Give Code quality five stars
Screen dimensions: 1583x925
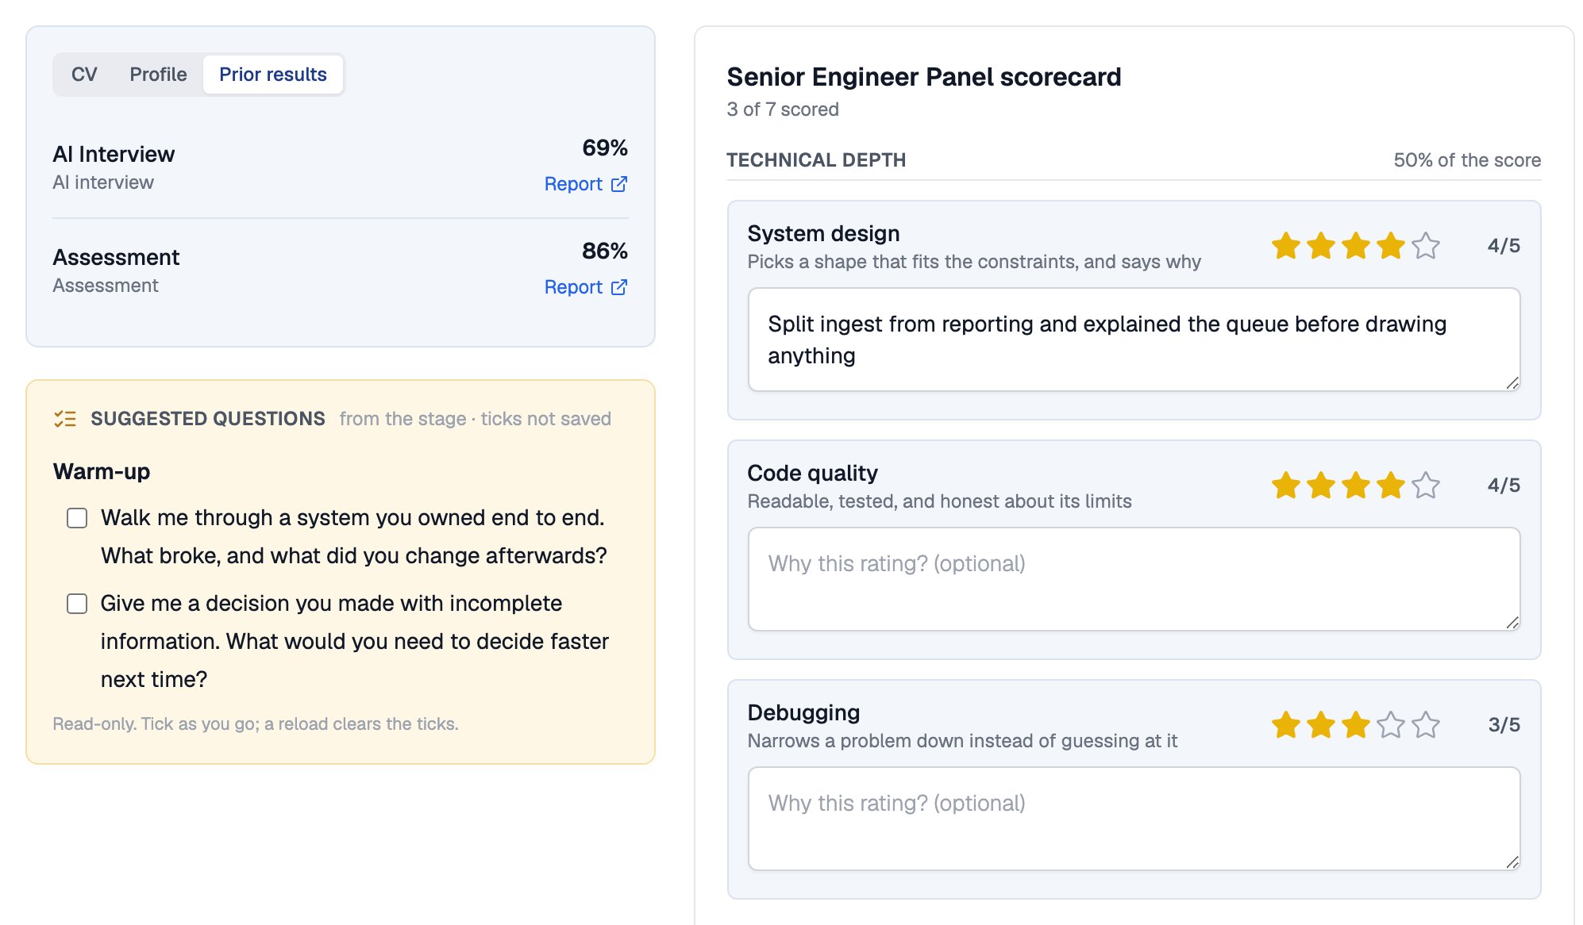[1426, 486]
